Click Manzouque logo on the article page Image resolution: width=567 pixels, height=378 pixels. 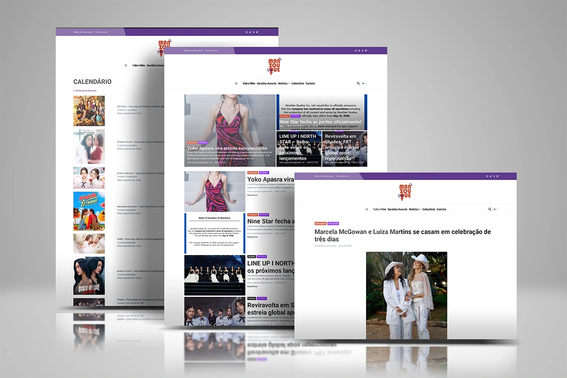click(405, 192)
